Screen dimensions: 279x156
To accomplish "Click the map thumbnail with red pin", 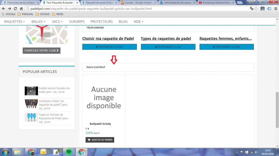I will [47, 35].
